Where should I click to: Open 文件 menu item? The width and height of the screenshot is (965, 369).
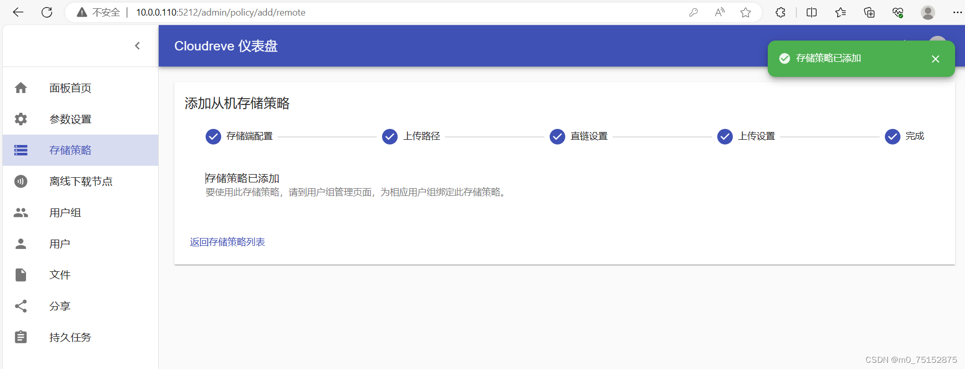pos(60,275)
